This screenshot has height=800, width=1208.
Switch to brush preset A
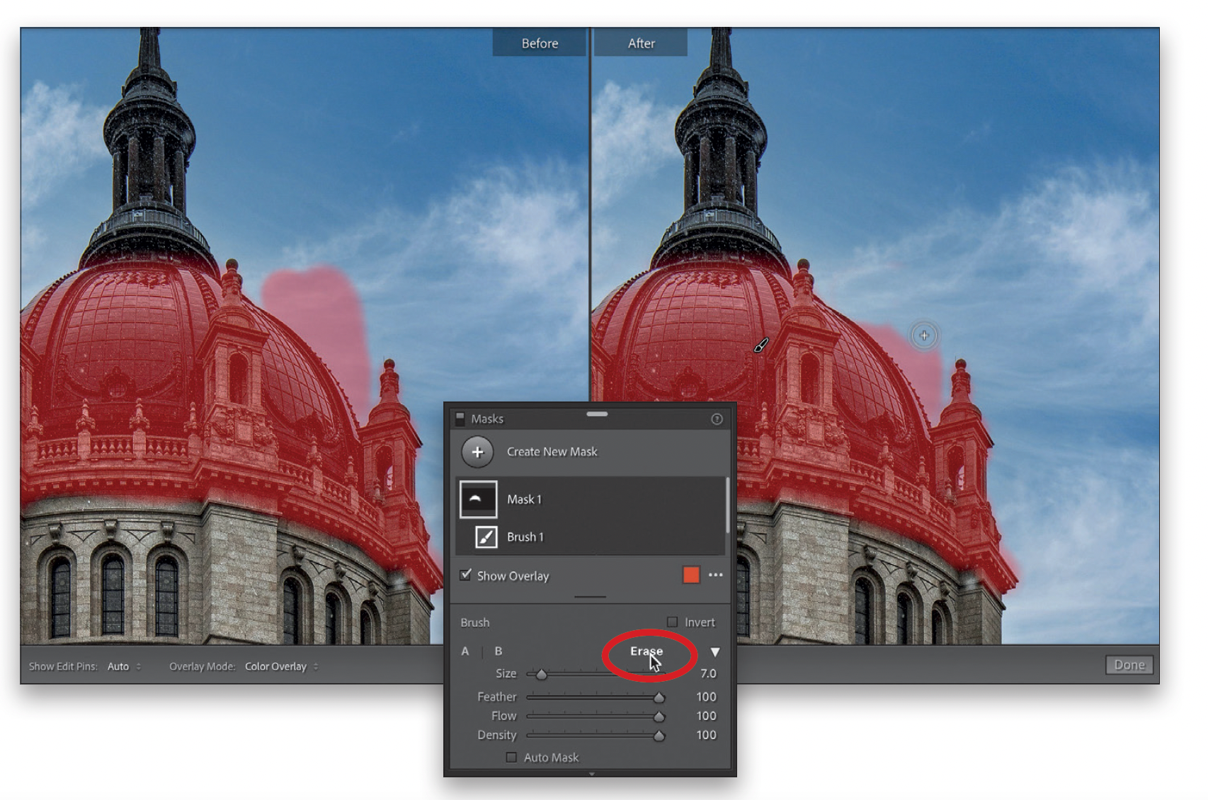tap(465, 651)
